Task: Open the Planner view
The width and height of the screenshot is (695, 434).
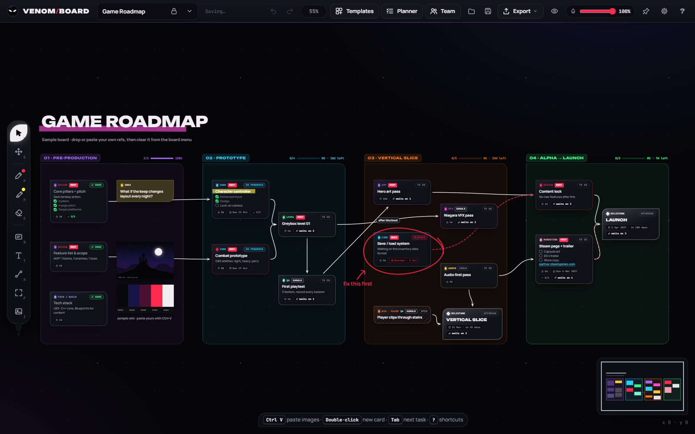Action: click(402, 11)
